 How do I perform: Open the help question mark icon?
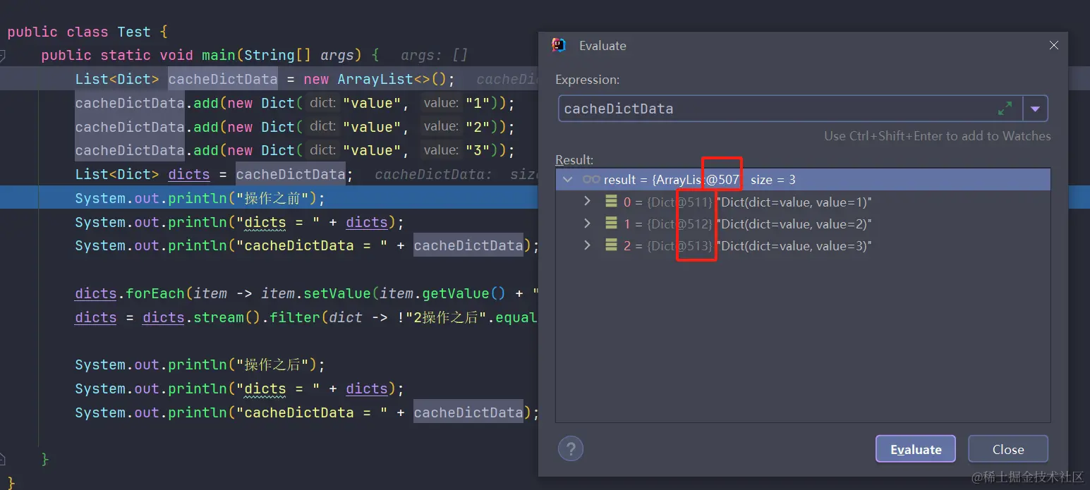571,448
